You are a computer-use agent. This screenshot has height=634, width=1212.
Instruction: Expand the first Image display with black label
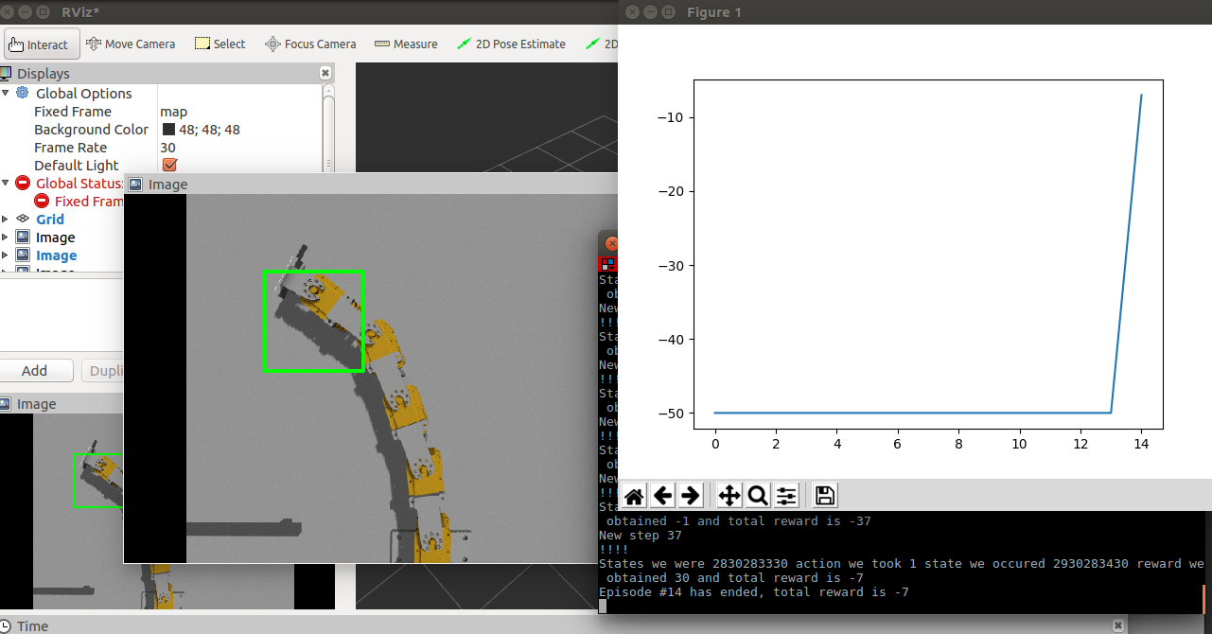coord(6,237)
